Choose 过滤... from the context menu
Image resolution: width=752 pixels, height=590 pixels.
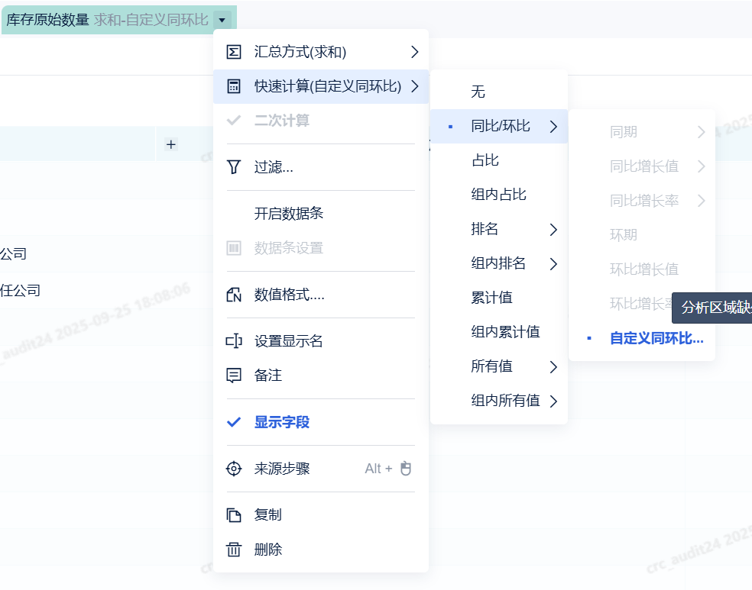[321, 167]
